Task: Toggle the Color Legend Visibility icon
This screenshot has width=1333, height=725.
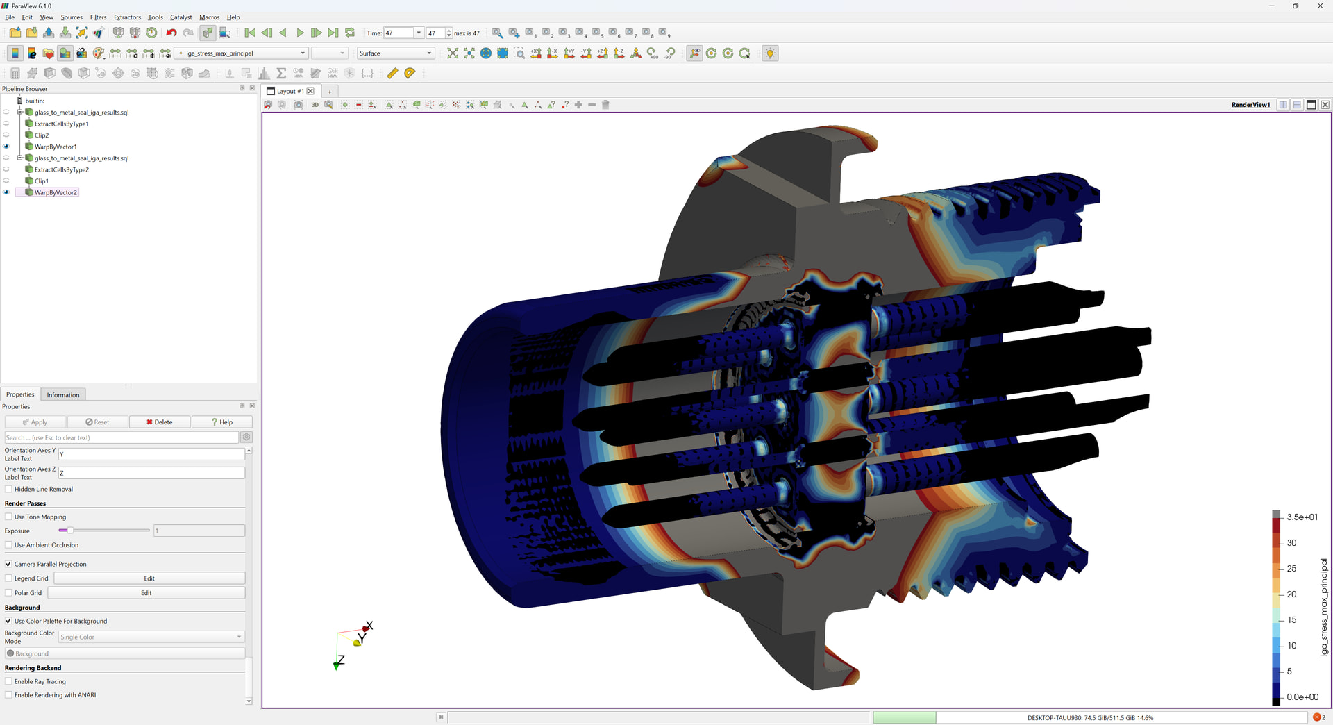Action: tap(15, 53)
